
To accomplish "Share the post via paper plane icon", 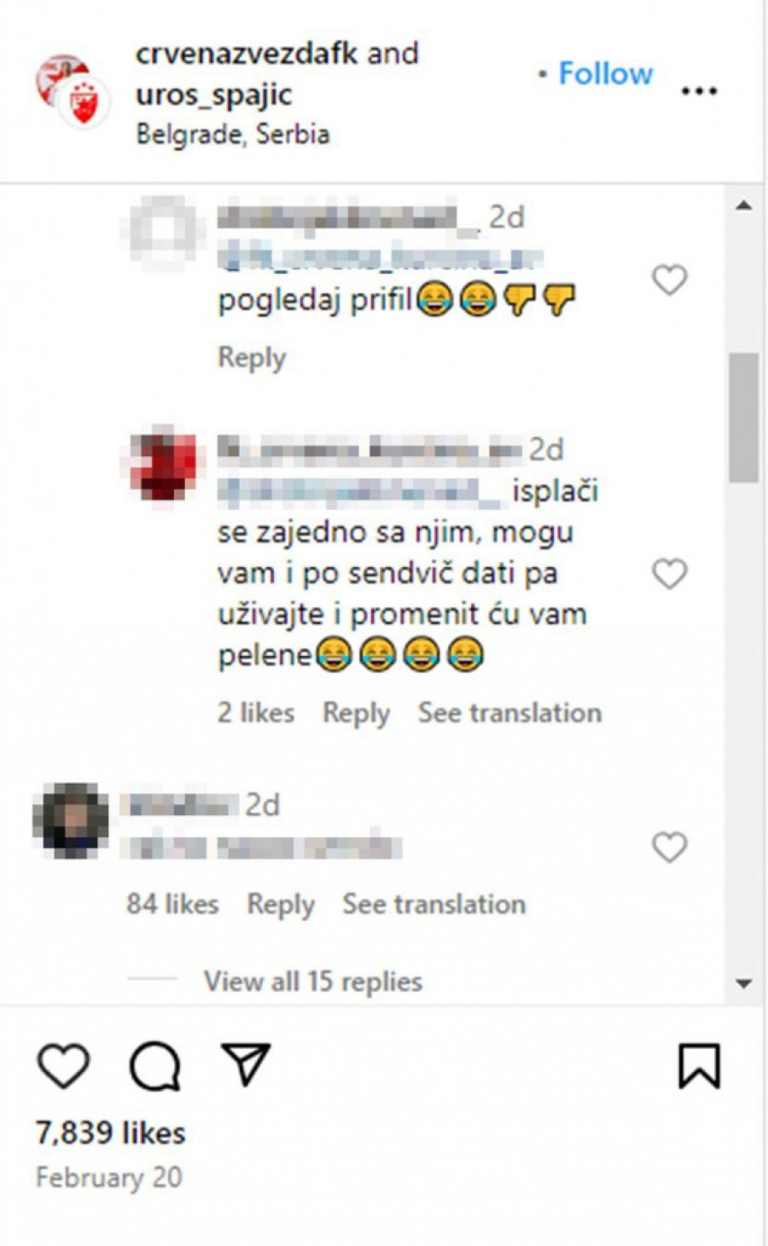I will (246, 1063).
